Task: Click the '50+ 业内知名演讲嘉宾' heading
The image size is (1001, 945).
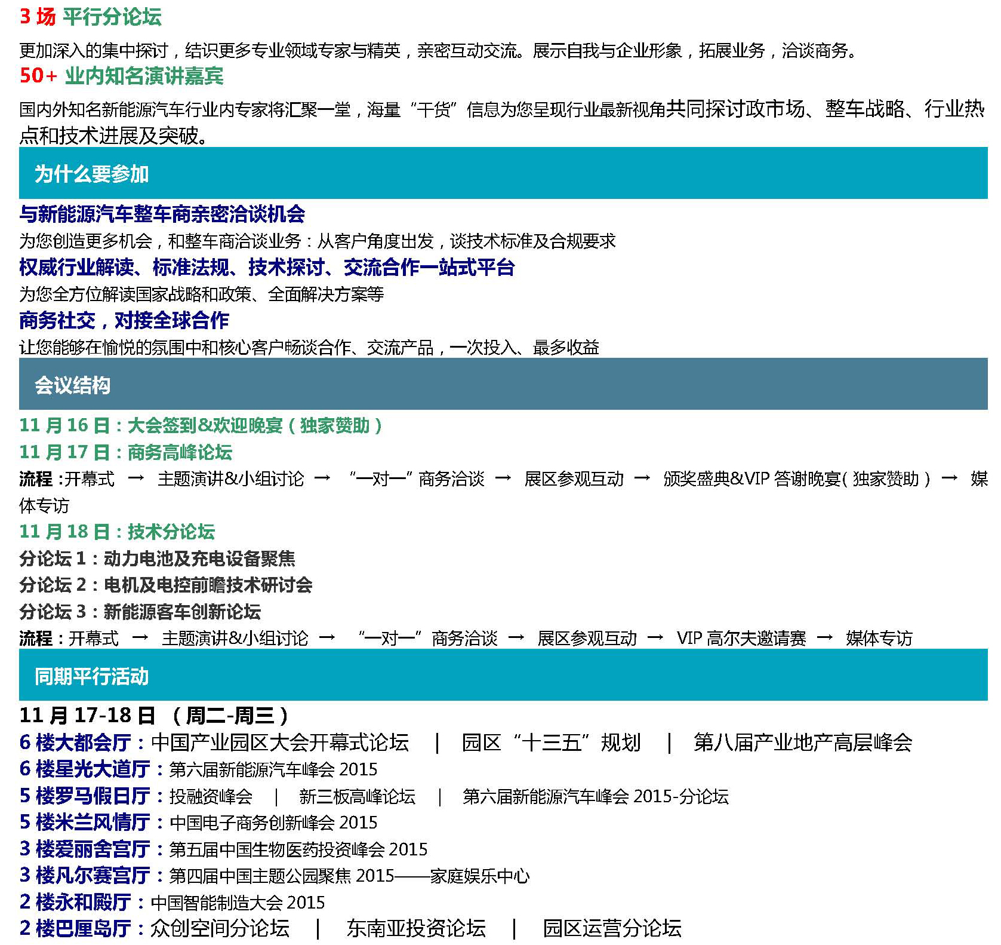Action: coord(121,76)
